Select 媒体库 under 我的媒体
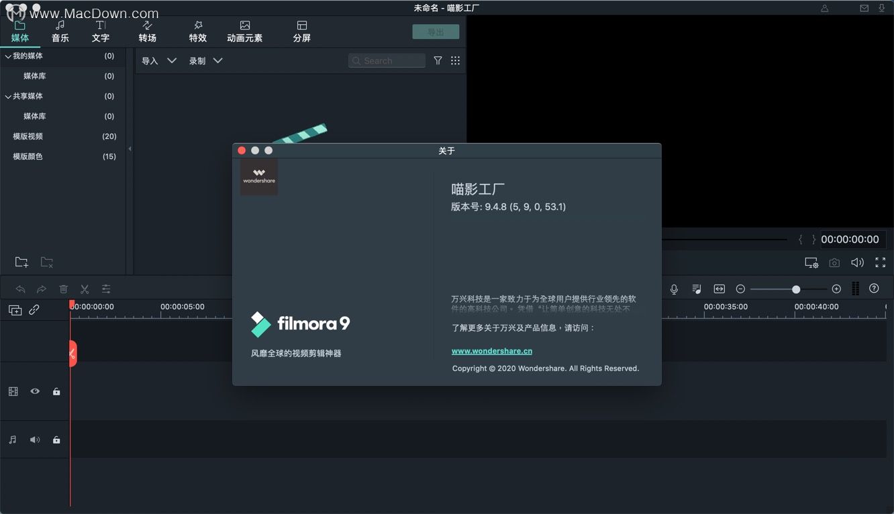The image size is (894, 514). click(35, 76)
